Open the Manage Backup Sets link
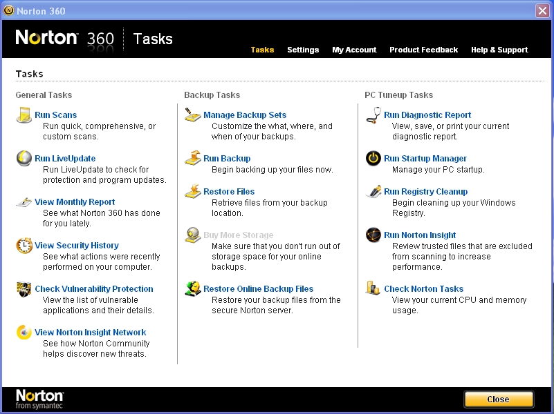 pos(245,115)
